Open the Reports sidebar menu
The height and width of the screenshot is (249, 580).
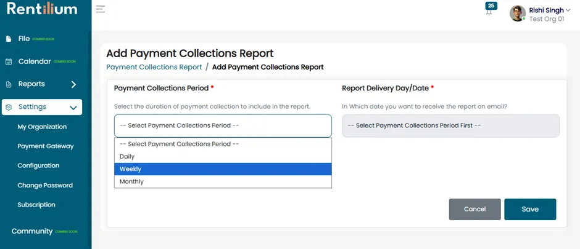(31, 84)
